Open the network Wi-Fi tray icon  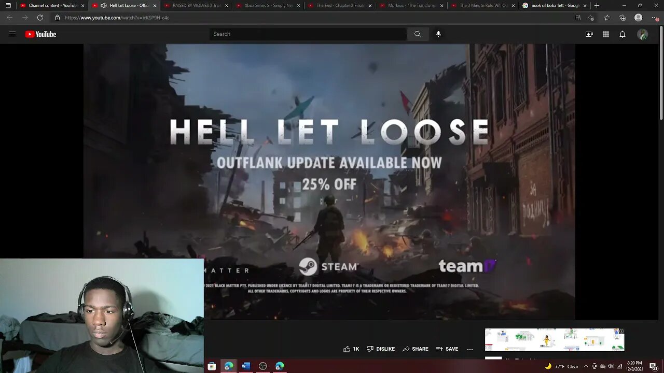pyautogui.click(x=619, y=366)
